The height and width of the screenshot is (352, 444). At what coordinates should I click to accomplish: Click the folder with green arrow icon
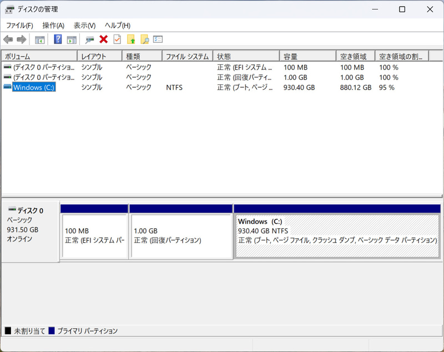[x=131, y=39]
